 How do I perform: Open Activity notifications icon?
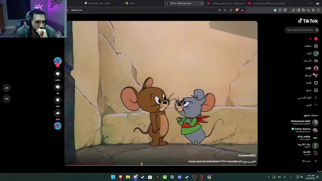click(x=316, y=83)
